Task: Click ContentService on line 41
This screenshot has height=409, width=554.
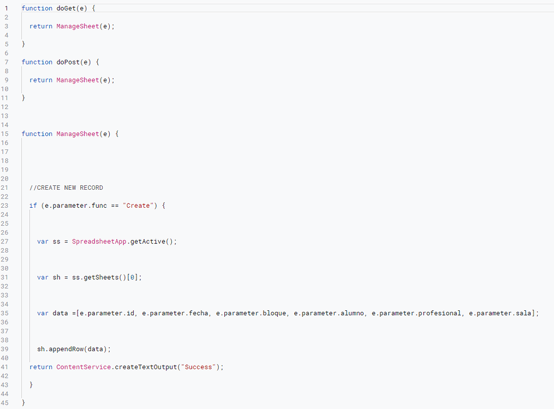Action: pos(84,367)
